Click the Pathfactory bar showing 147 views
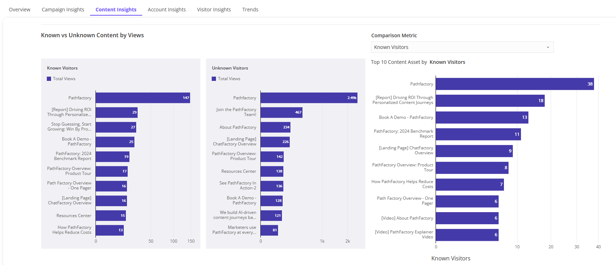 click(143, 98)
